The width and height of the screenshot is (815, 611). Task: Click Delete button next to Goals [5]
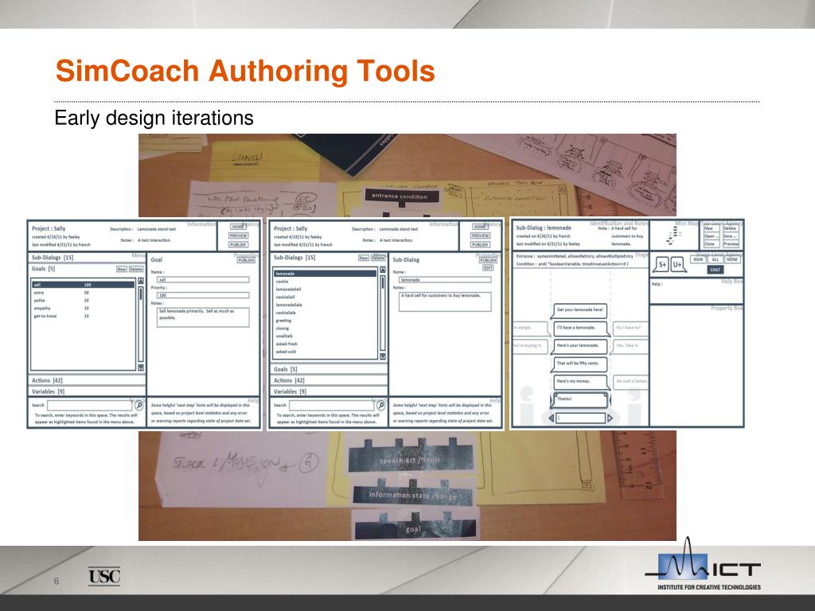click(x=136, y=269)
